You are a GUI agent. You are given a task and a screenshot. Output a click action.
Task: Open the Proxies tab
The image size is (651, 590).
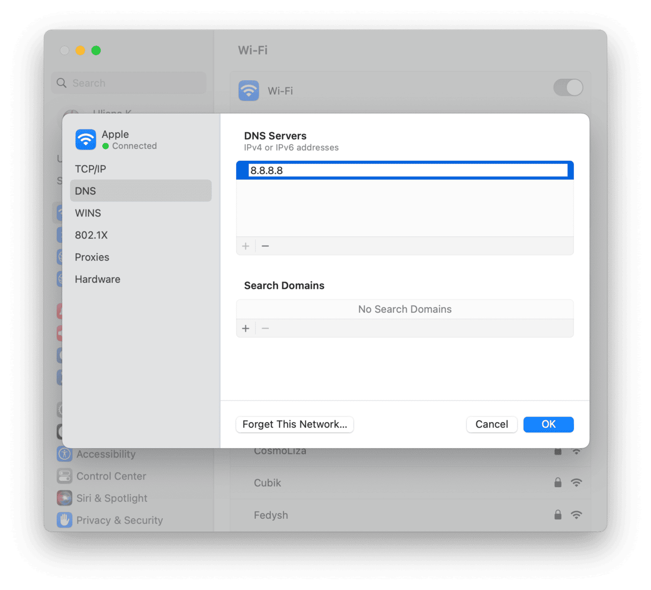pos(141,257)
